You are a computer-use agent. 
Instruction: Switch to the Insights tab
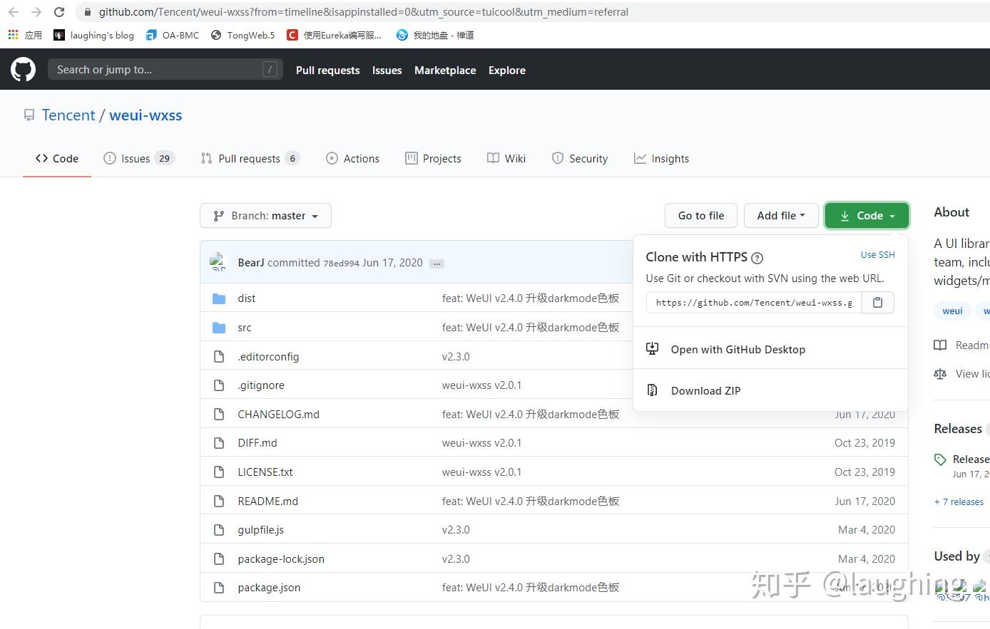(x=661, y=159)
